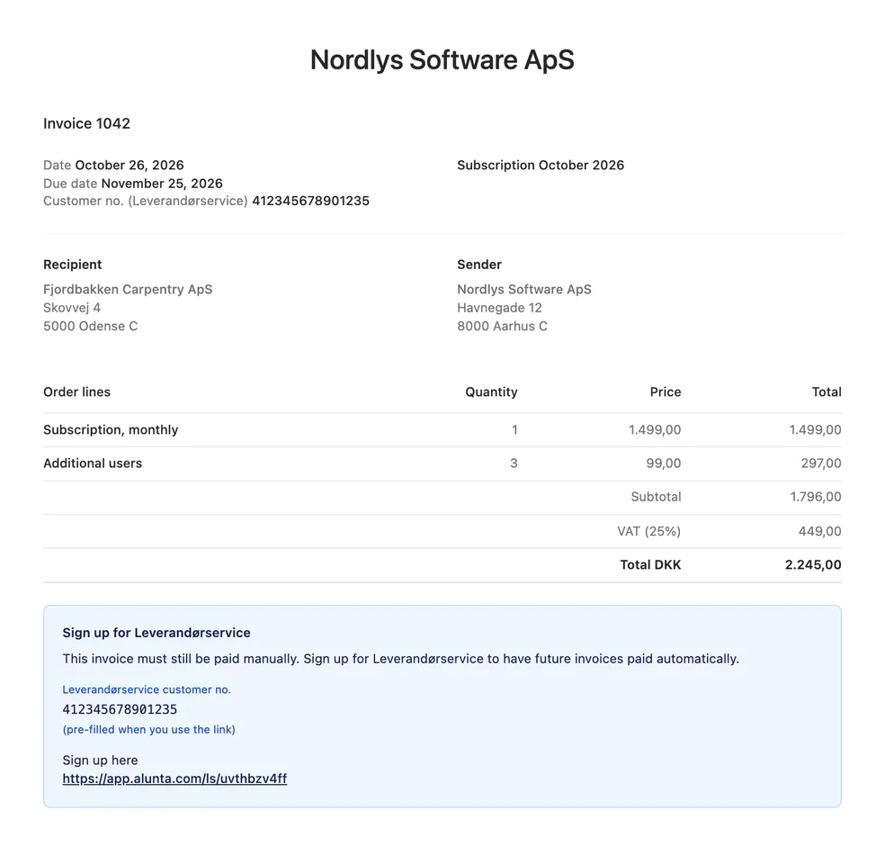Click grand total 2.245,00
Image resolution: width=885 pixels, height=864 pixels.
click(x=813, y=564)
